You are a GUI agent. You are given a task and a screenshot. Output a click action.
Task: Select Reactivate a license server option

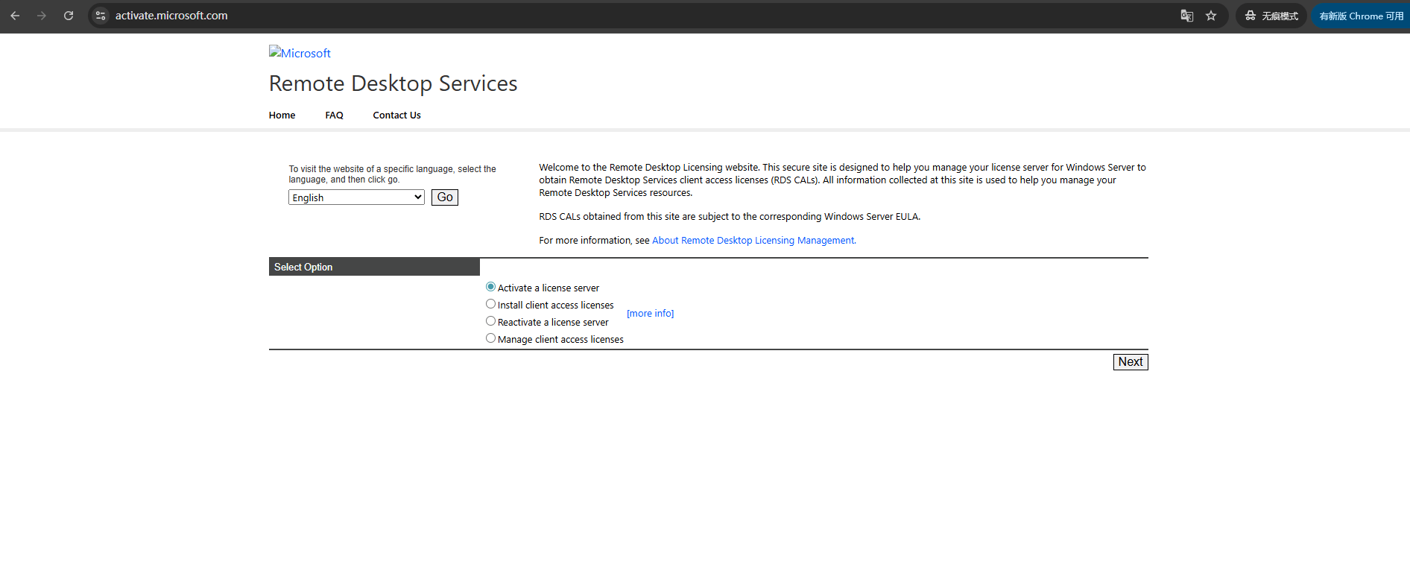point(490,321)
